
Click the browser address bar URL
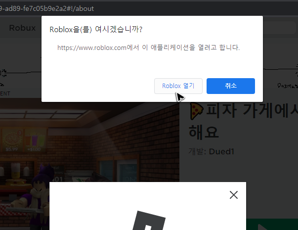point(47,8)
